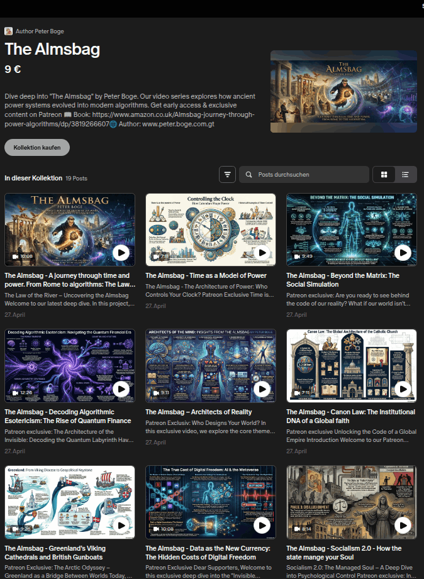
Task: Open the Author Peter Boge link
Action: (40, 31)
